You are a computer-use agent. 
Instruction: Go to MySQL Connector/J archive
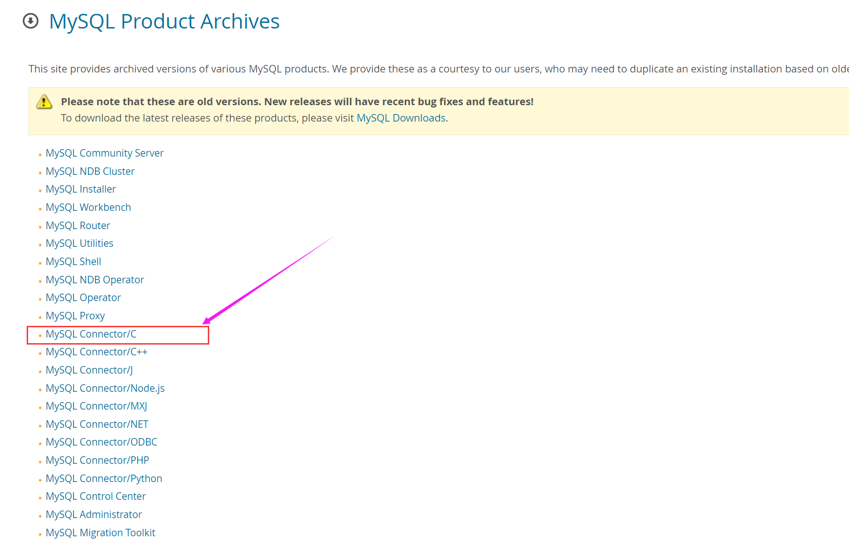(x=89, y=370)
